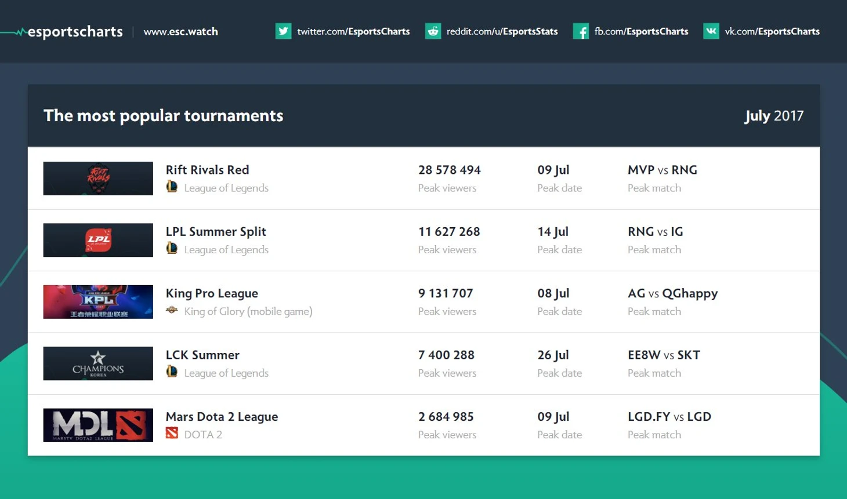Screen dimensions: 847x499
Task: Click League of Legends icon under LCK Summer
Action: click(172, 372)
